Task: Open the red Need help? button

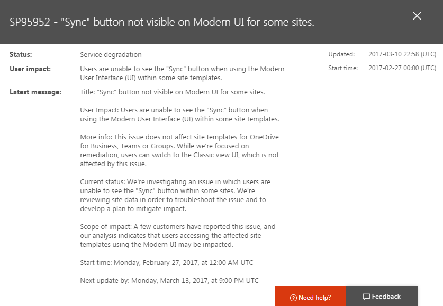Action: tap(310, 297)
